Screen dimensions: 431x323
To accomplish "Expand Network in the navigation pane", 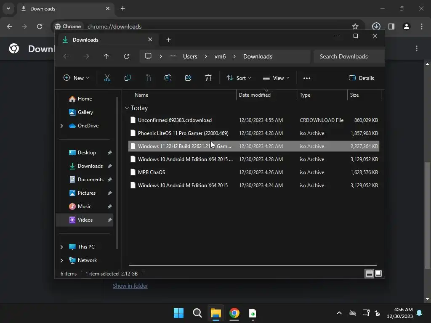I will pyautogui.click(x=61, y=260).
